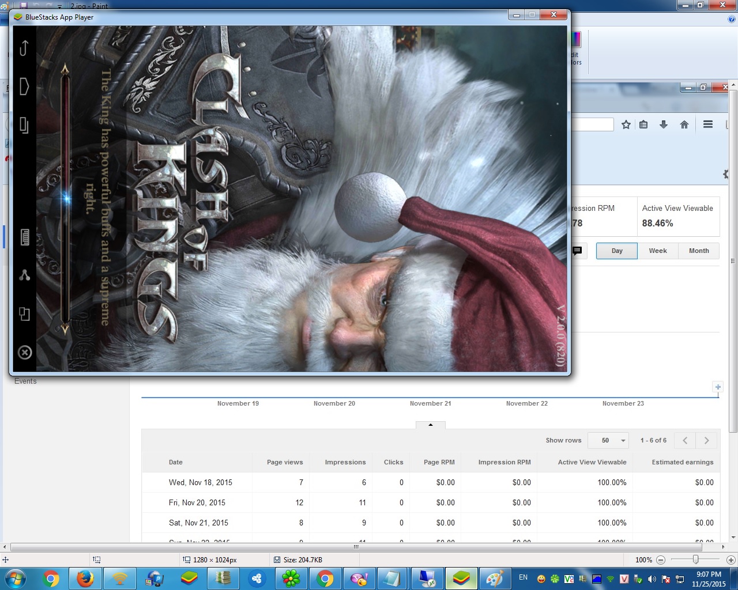Screen dimensions: 738x590
Task: Tap the BlueStacks back arrow icon
Action: 24,48
